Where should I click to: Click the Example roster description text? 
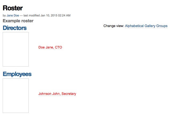(18, 21)
